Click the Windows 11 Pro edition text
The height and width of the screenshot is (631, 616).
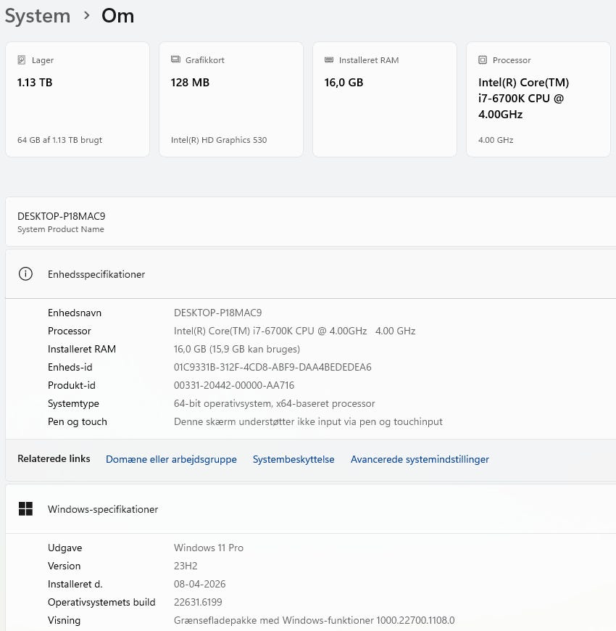pyautogui.click(x=209, y=548)
